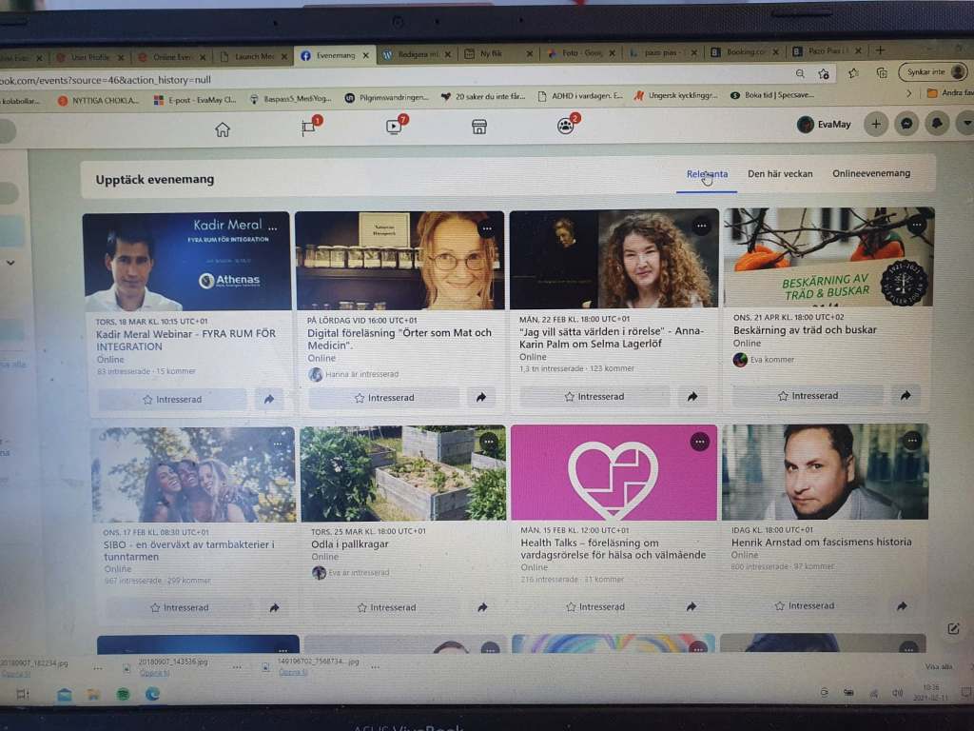Screen dimensions: 974x731
Task: Switch to the Den här veckan tab
Action: [x=780, y=174]
